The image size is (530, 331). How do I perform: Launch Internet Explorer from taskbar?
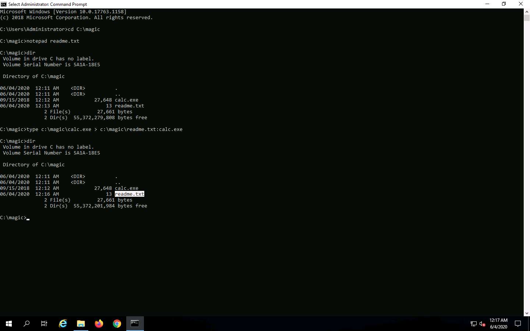[x=63, y=324]
